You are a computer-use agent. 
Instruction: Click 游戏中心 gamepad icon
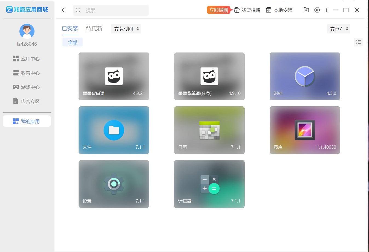pyautogui.click(x=16, y=87)
